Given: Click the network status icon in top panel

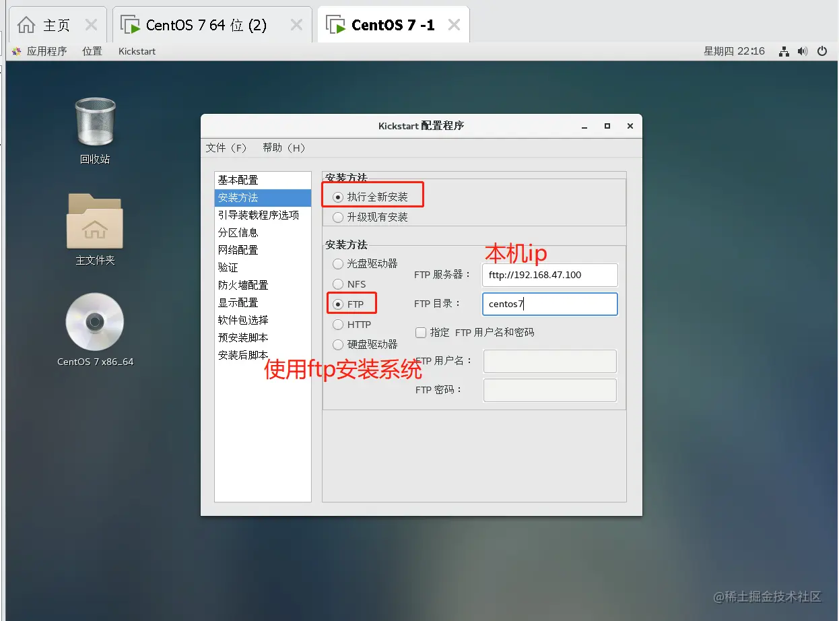Looking at the screenshot, I should click(784, 51).
